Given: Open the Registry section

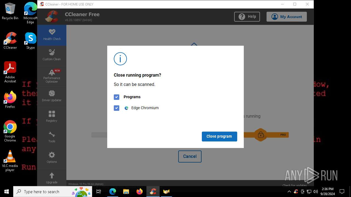Looking at the screenshot, I should (x=52, y=117).
